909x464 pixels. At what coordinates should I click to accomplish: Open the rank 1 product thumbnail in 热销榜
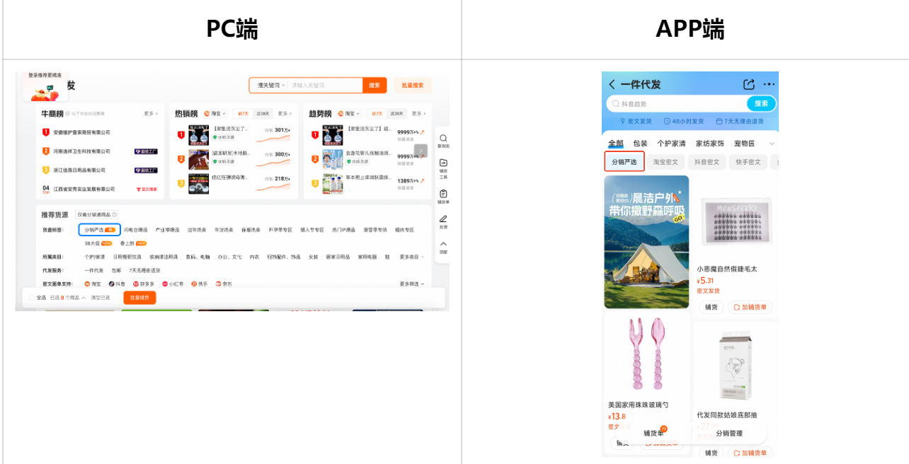(x=198, y=134)
